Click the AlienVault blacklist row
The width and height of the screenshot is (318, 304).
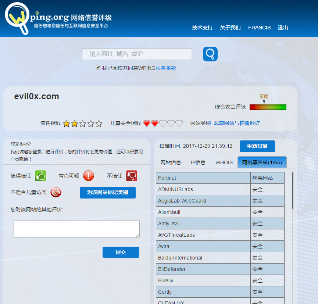[x=220, y=212]
